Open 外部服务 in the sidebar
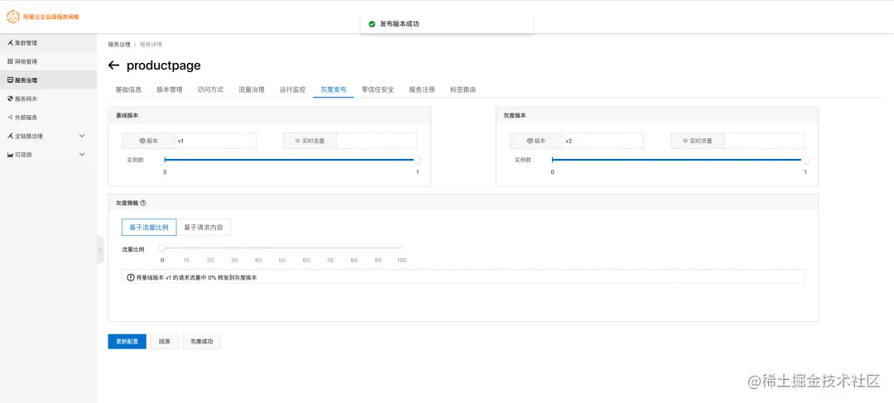 [x=49, y=118]
